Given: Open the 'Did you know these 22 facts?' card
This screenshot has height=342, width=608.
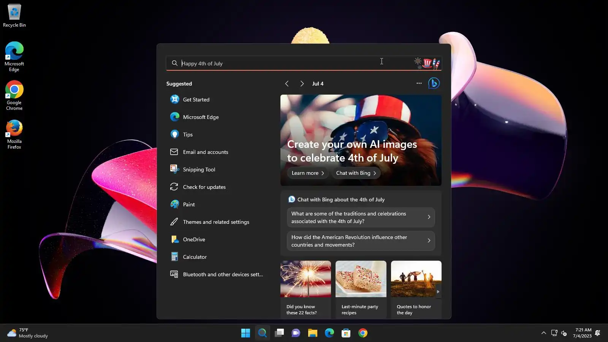Looking at the screenshot, I should (306, 289).
